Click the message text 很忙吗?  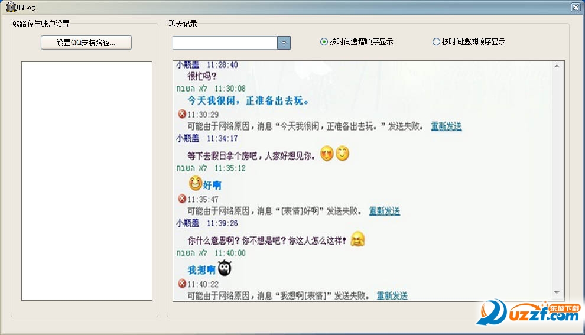coord(202,76)
